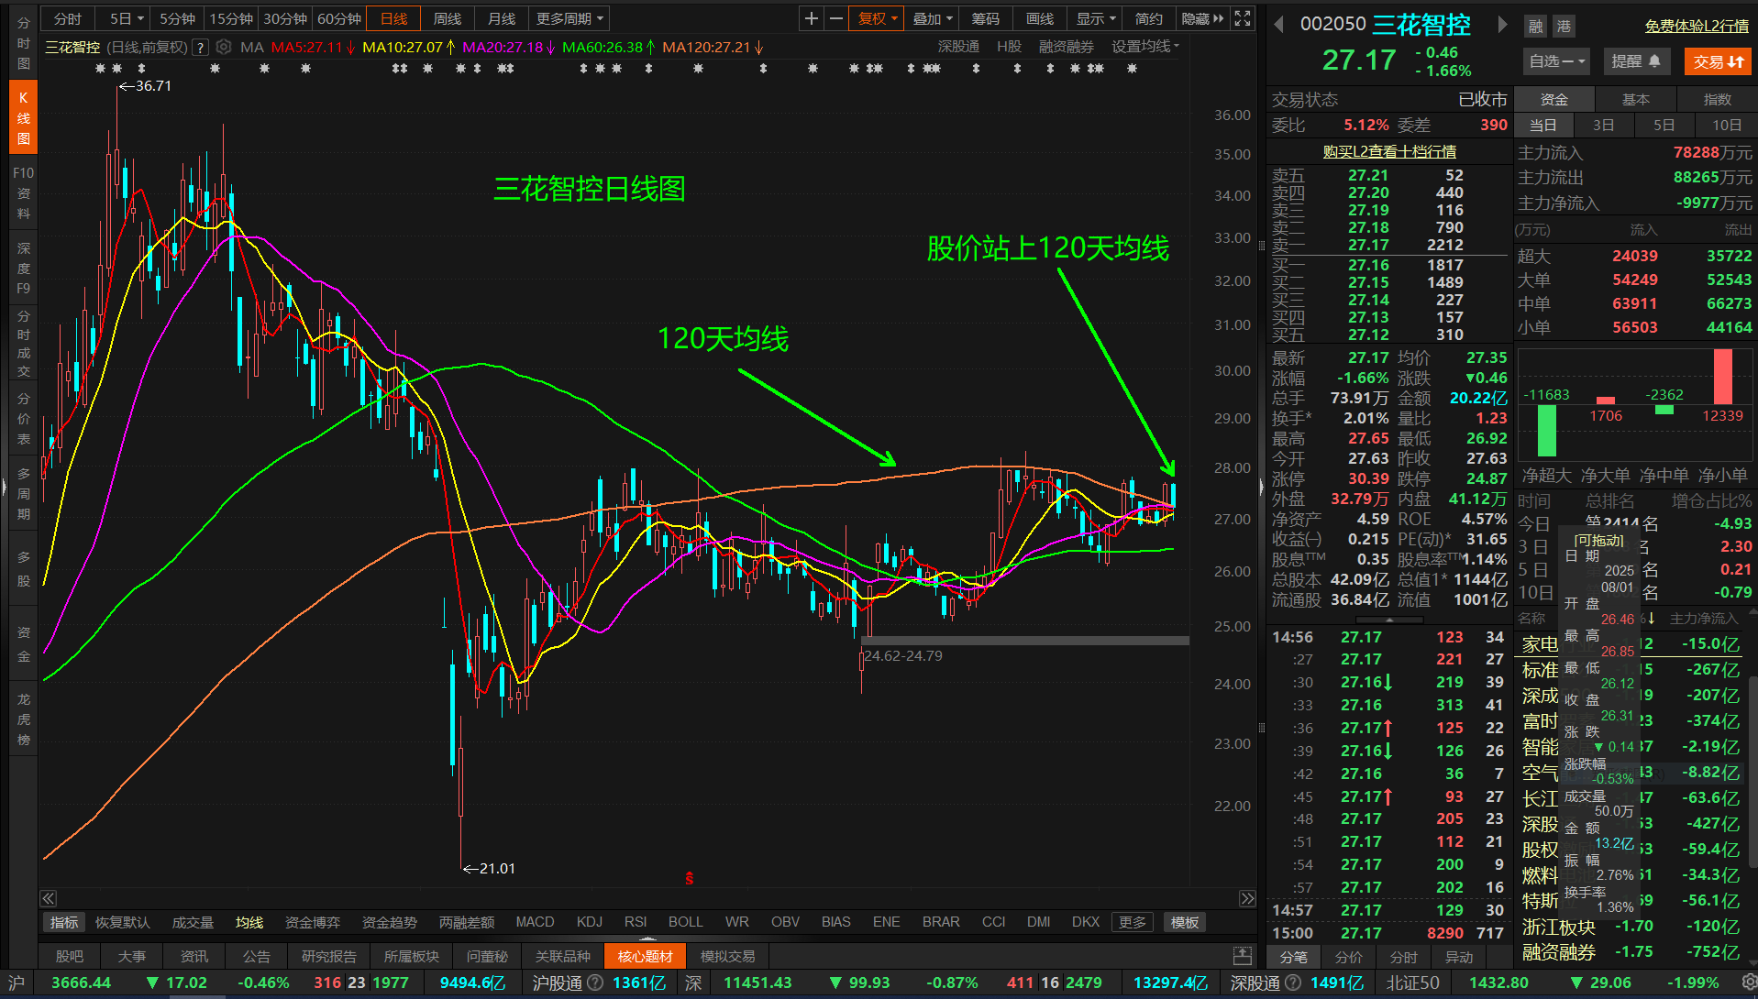This screenshot has height=999, width=1758.
Task: Open 设置均线 dropdown
Action: tap(1145, 47)
